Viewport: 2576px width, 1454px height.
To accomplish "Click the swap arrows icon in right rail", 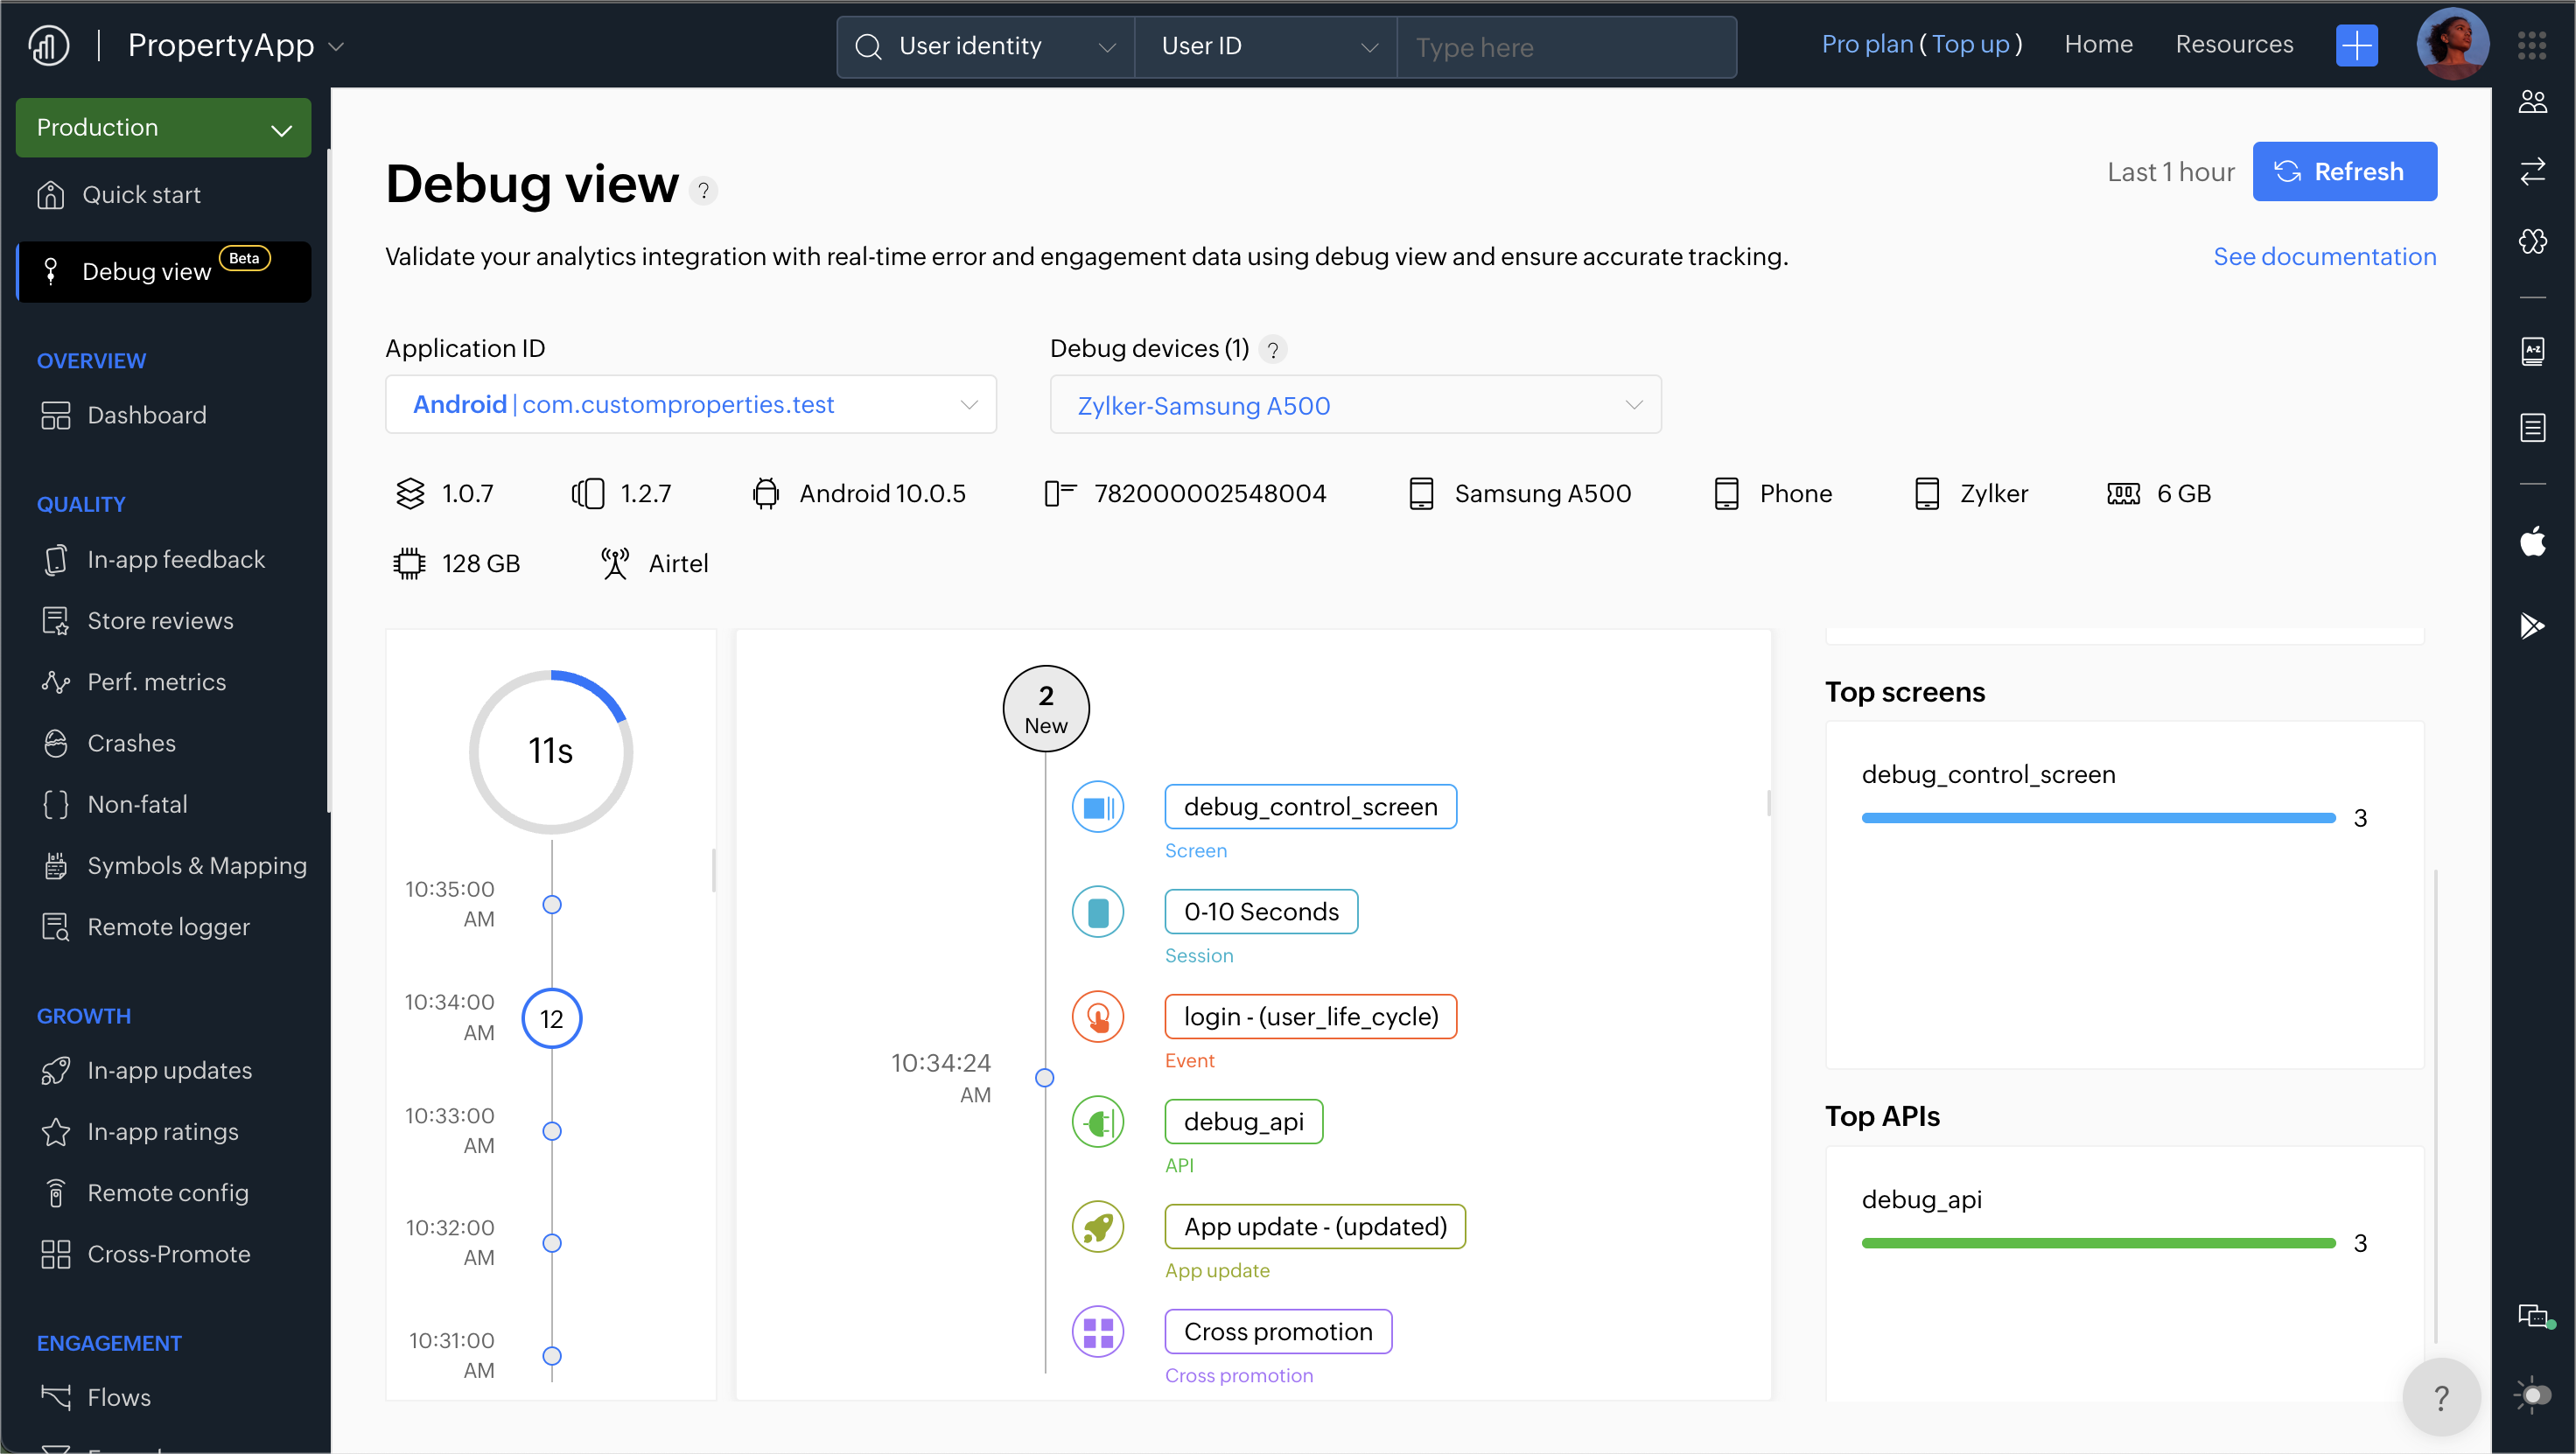I will tap(2532, 172).
